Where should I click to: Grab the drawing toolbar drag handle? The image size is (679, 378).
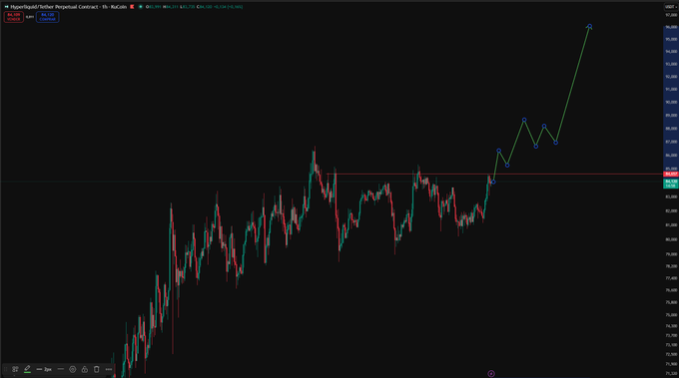6,369
